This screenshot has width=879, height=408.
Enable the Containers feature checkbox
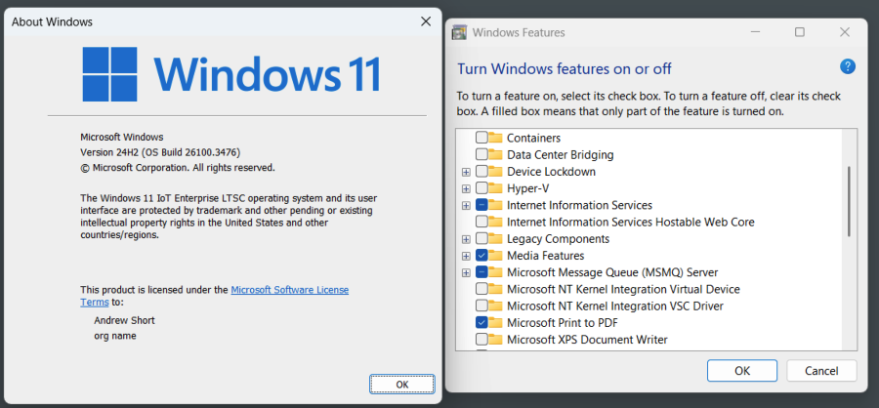point(481,138)
